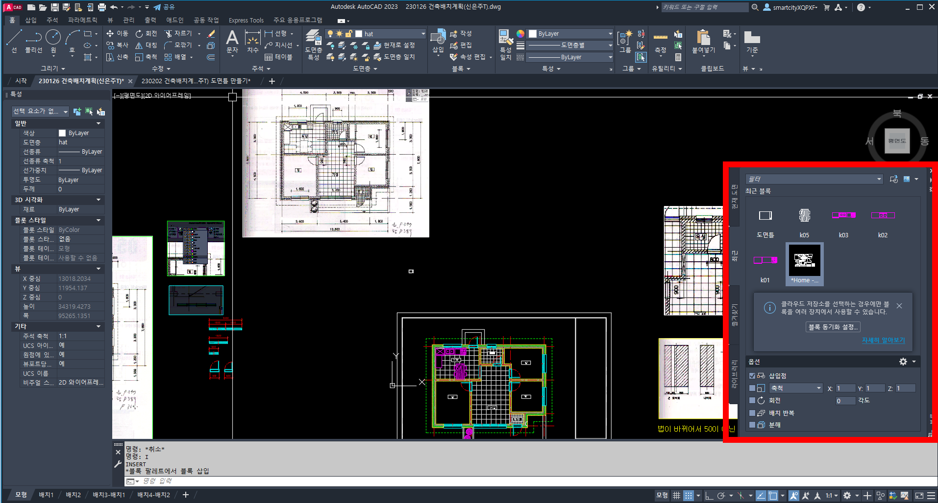
Task: Toggle the Insertion Point (삽입점) checkbox
Action: [x=752, y=376]
